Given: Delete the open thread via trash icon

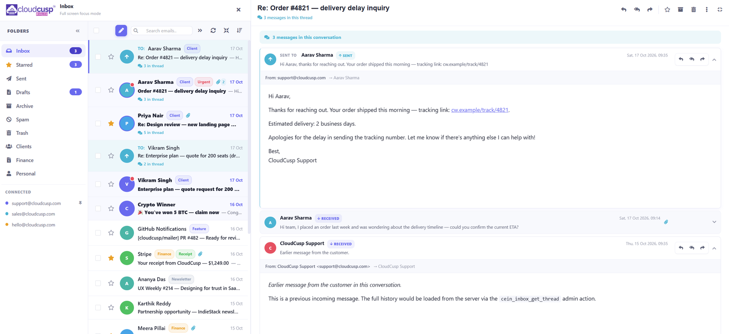Looking at the screenshot, I should (694, 10).
